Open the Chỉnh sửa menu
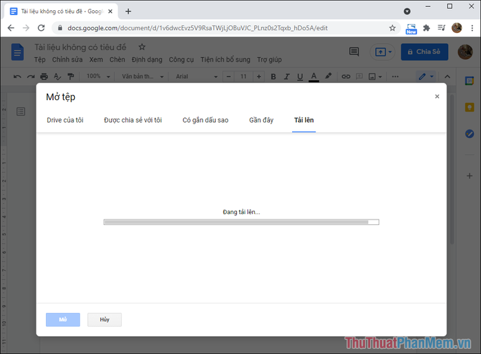This screenshot has width=481, height=354. pos(67,60)
